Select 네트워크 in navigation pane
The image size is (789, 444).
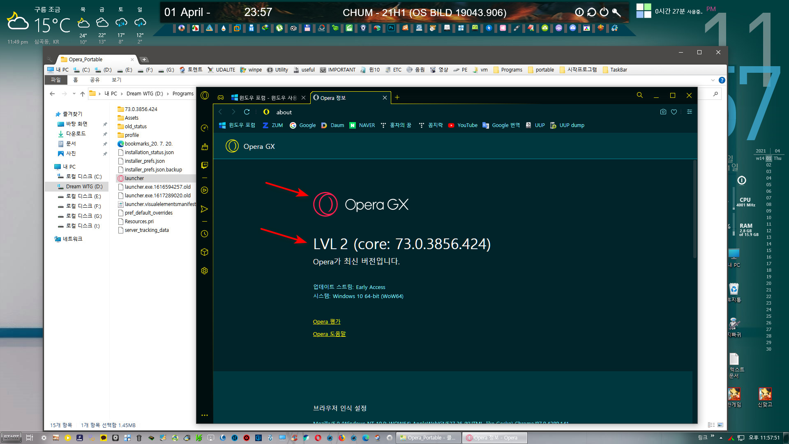pos(68,239)
